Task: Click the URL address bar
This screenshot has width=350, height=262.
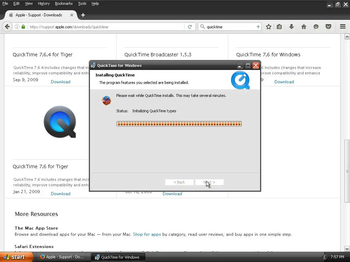Action: coord(106,27)
